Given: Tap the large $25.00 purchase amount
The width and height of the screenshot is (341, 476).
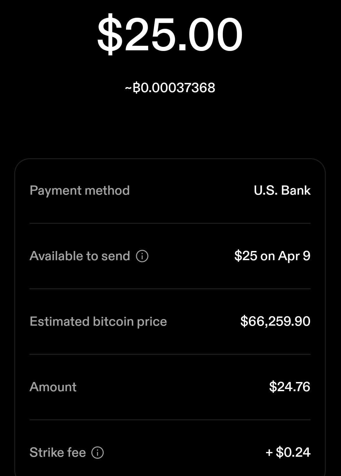Looking at the screenshot, I should pyautogui.click(x=170, y=34).
